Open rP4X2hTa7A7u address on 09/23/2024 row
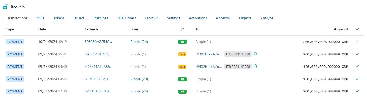This screenshot has height=97, width=367. pyautogui.click(x=208, y=54)
